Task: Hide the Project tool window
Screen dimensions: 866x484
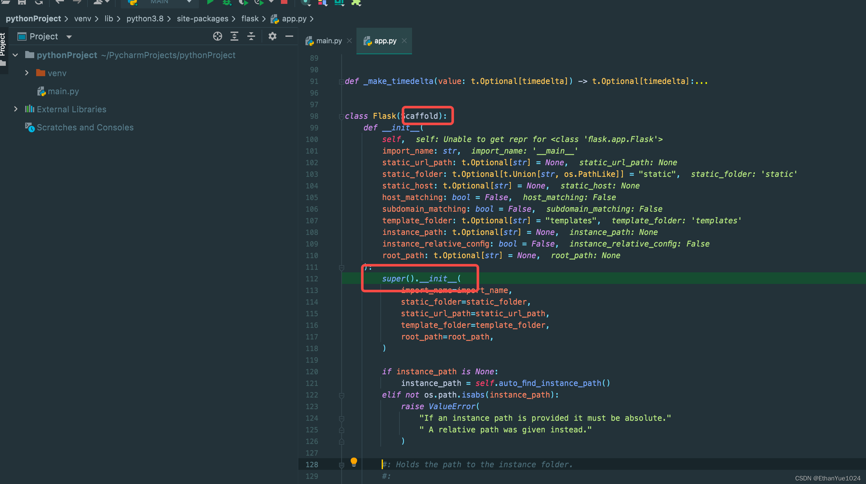Action: (289, 36)
